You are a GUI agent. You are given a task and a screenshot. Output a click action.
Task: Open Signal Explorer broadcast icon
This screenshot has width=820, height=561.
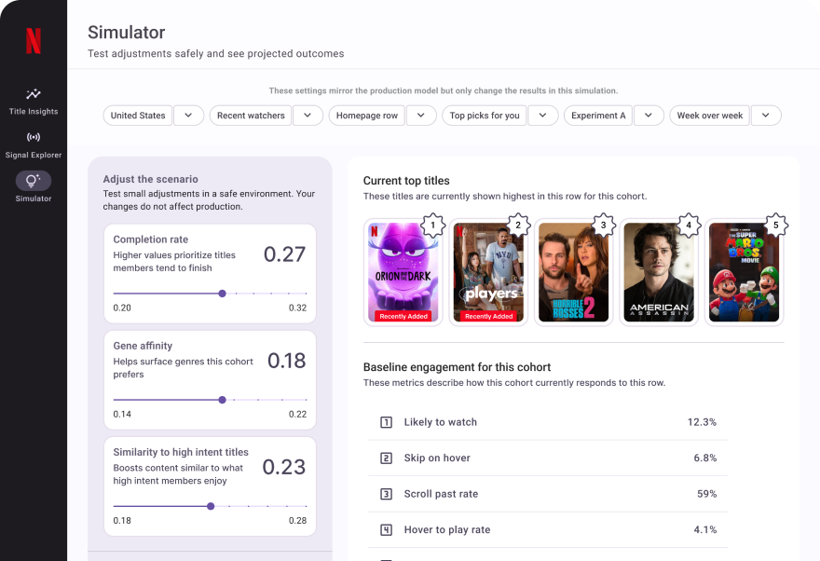[34, 137]
